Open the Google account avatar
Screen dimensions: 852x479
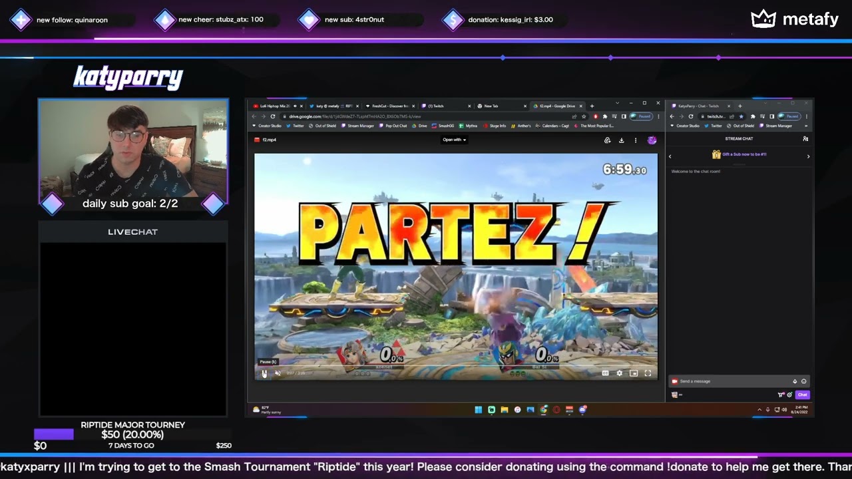coord(652,140)
